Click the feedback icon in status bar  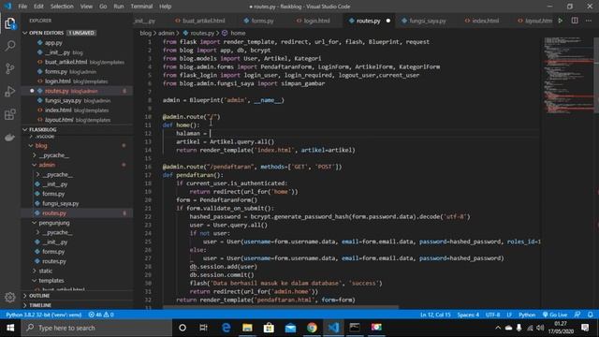click(x=577, y=315)
